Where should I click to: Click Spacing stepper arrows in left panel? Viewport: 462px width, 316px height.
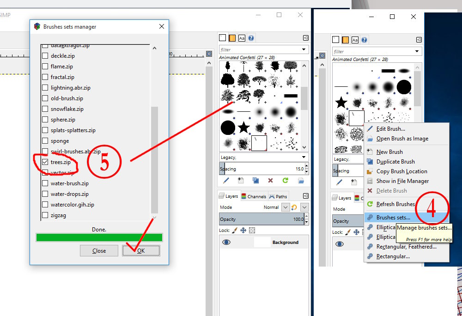point(307,169)
